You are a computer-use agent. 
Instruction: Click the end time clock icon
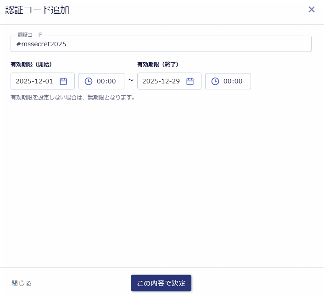[215, 81]
